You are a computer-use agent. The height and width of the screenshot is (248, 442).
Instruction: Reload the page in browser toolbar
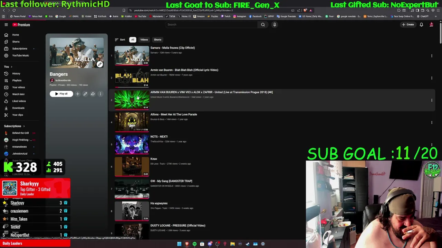tap(14, 10)
